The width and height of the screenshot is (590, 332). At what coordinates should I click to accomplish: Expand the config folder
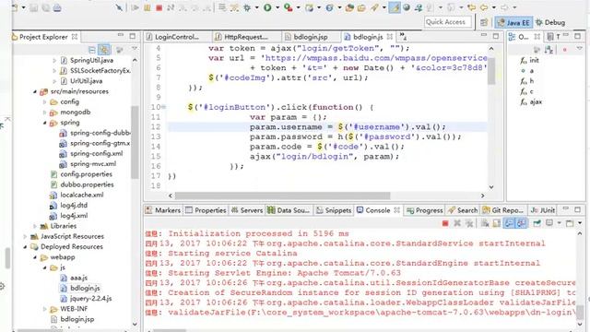click(45, 102)
